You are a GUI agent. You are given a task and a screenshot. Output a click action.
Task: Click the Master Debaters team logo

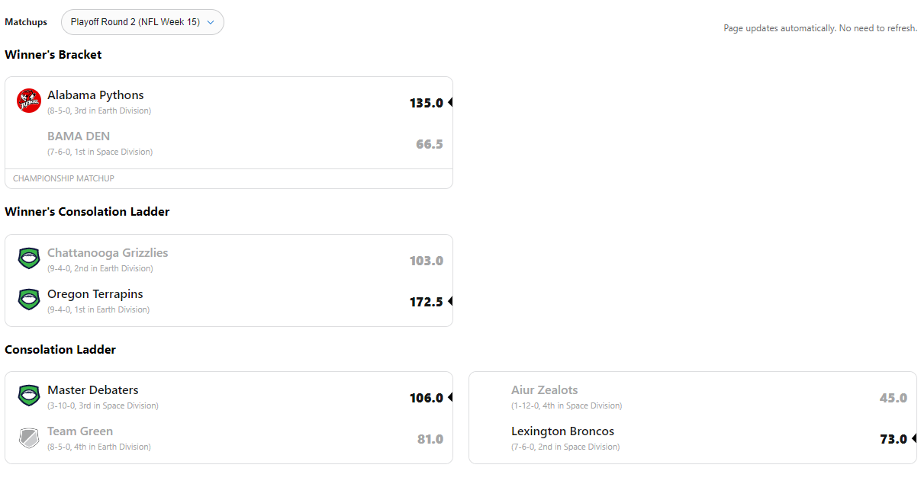pyautogui.click(x=29, y=396)
